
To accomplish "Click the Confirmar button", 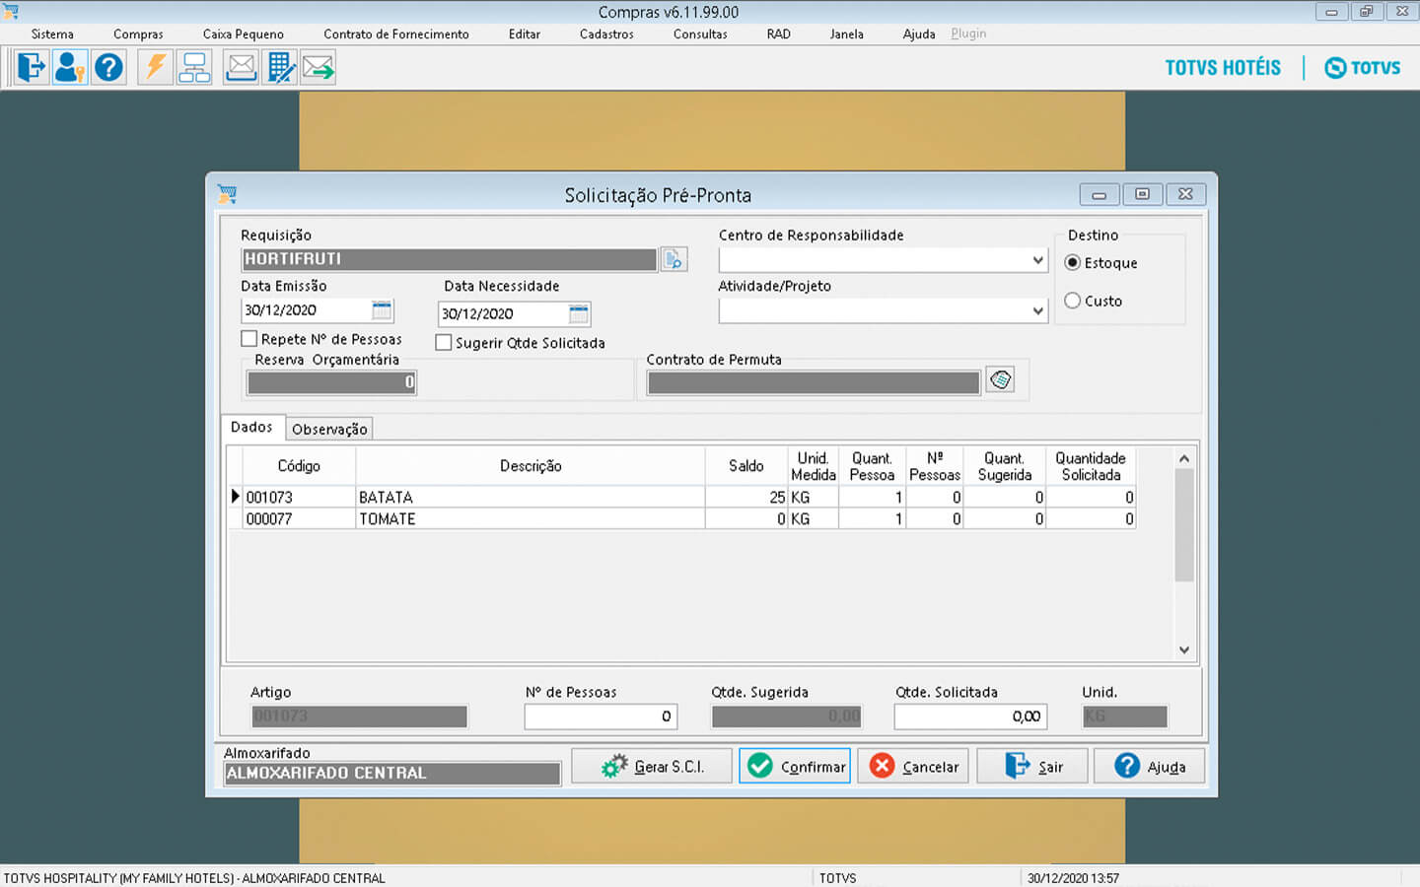I will pyautogui.click(x=795, y=767).
